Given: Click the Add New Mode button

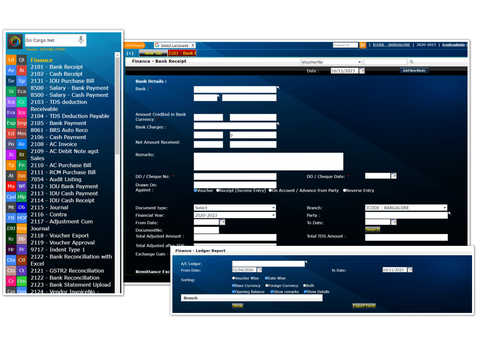Looking at the screenshot, I should coord(413,70).
